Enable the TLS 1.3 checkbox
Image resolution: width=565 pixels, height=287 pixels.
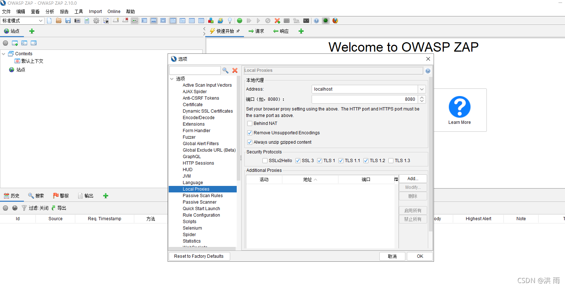point(391,161)
